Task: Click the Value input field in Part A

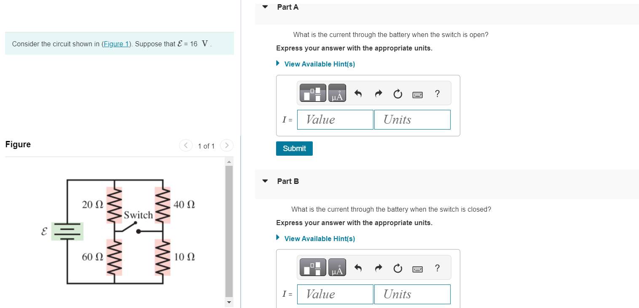Action: point(335,119)
